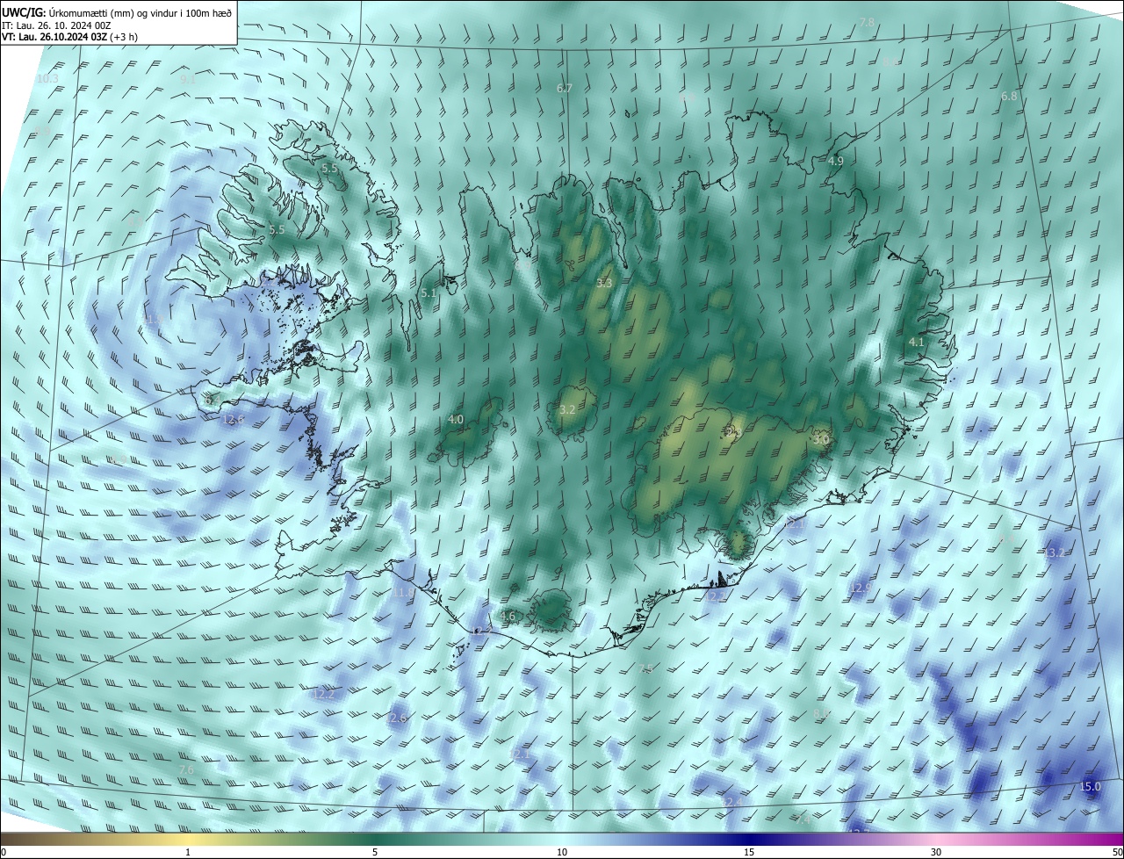The width and height of the screenshot is (1124, 859).
Task: Click the '(+3 h)' forecast offset text
Action: [125, 37]
